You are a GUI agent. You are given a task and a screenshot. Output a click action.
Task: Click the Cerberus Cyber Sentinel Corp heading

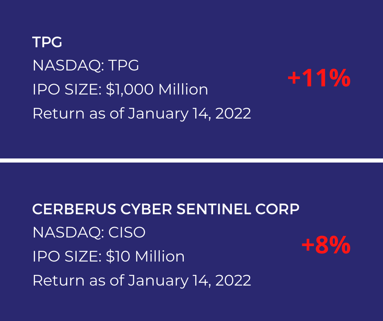[x=166, y=209]
